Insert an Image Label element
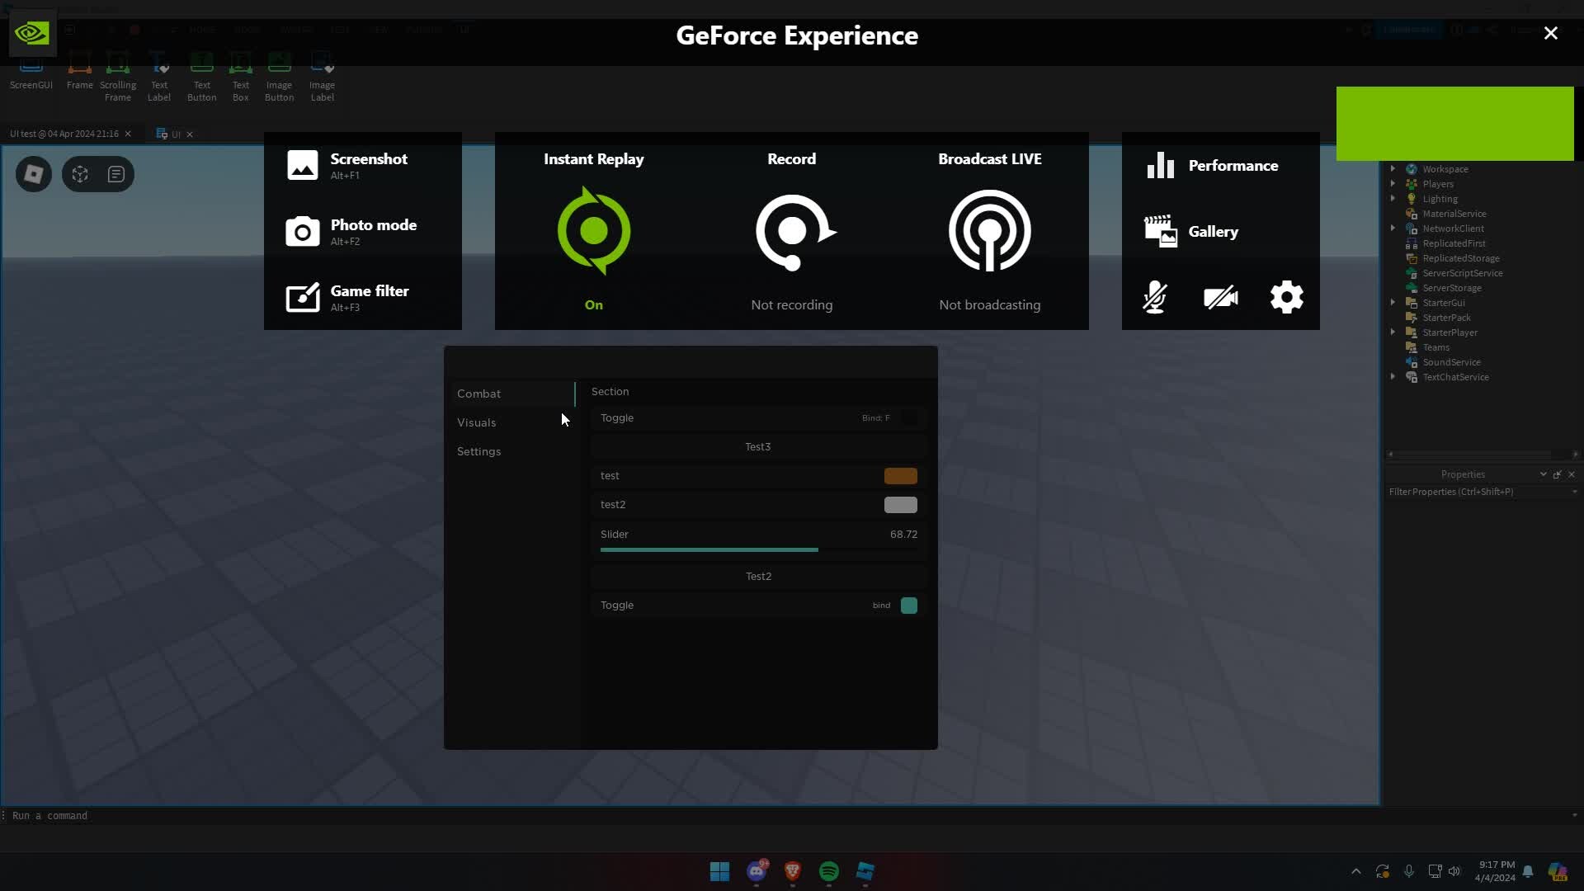 [322, 74]
